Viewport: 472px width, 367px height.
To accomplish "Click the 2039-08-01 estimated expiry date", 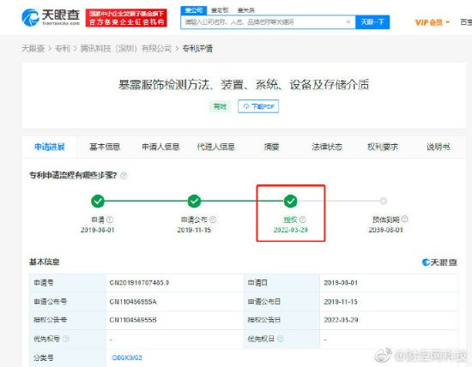I will [x=385, y=230].
